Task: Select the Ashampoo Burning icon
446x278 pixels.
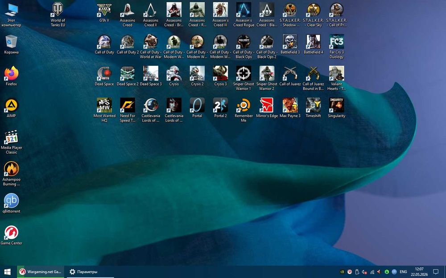Action: click(x=12, y=173)
